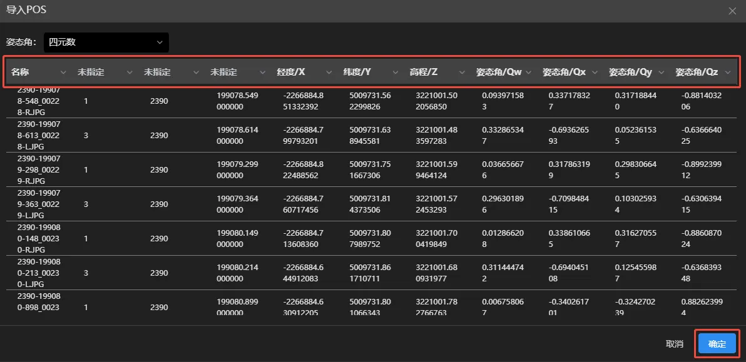
Task: Open the 姿态角/Qx column dropdown
Action: pos(570,73)
